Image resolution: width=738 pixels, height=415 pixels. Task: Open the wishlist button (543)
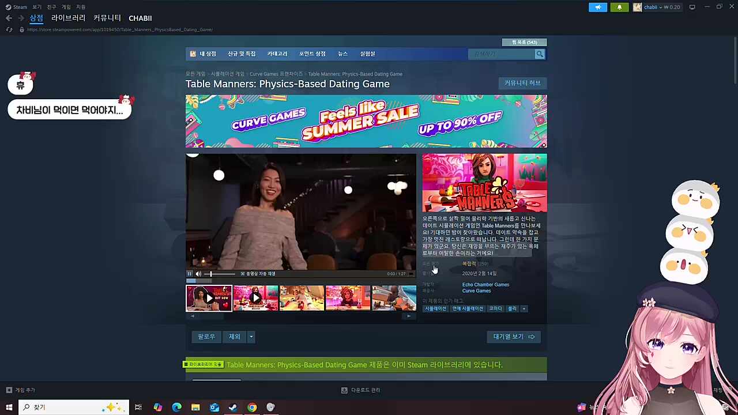524,42
